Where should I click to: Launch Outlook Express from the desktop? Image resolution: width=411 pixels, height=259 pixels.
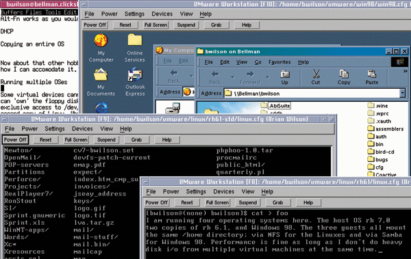(135, 82)
